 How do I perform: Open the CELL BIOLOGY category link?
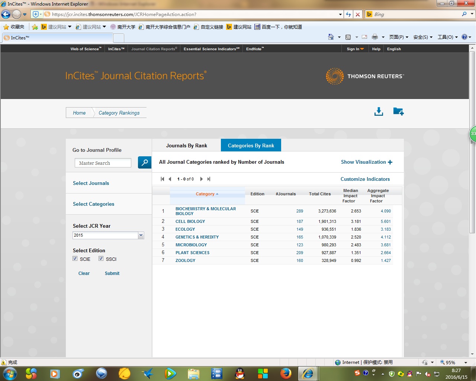(x=190, y=221)
